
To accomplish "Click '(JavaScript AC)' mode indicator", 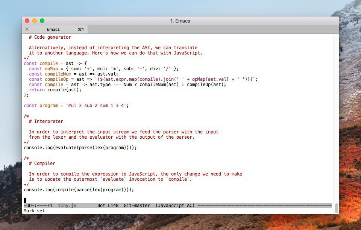I will click(x=175, y=206).
